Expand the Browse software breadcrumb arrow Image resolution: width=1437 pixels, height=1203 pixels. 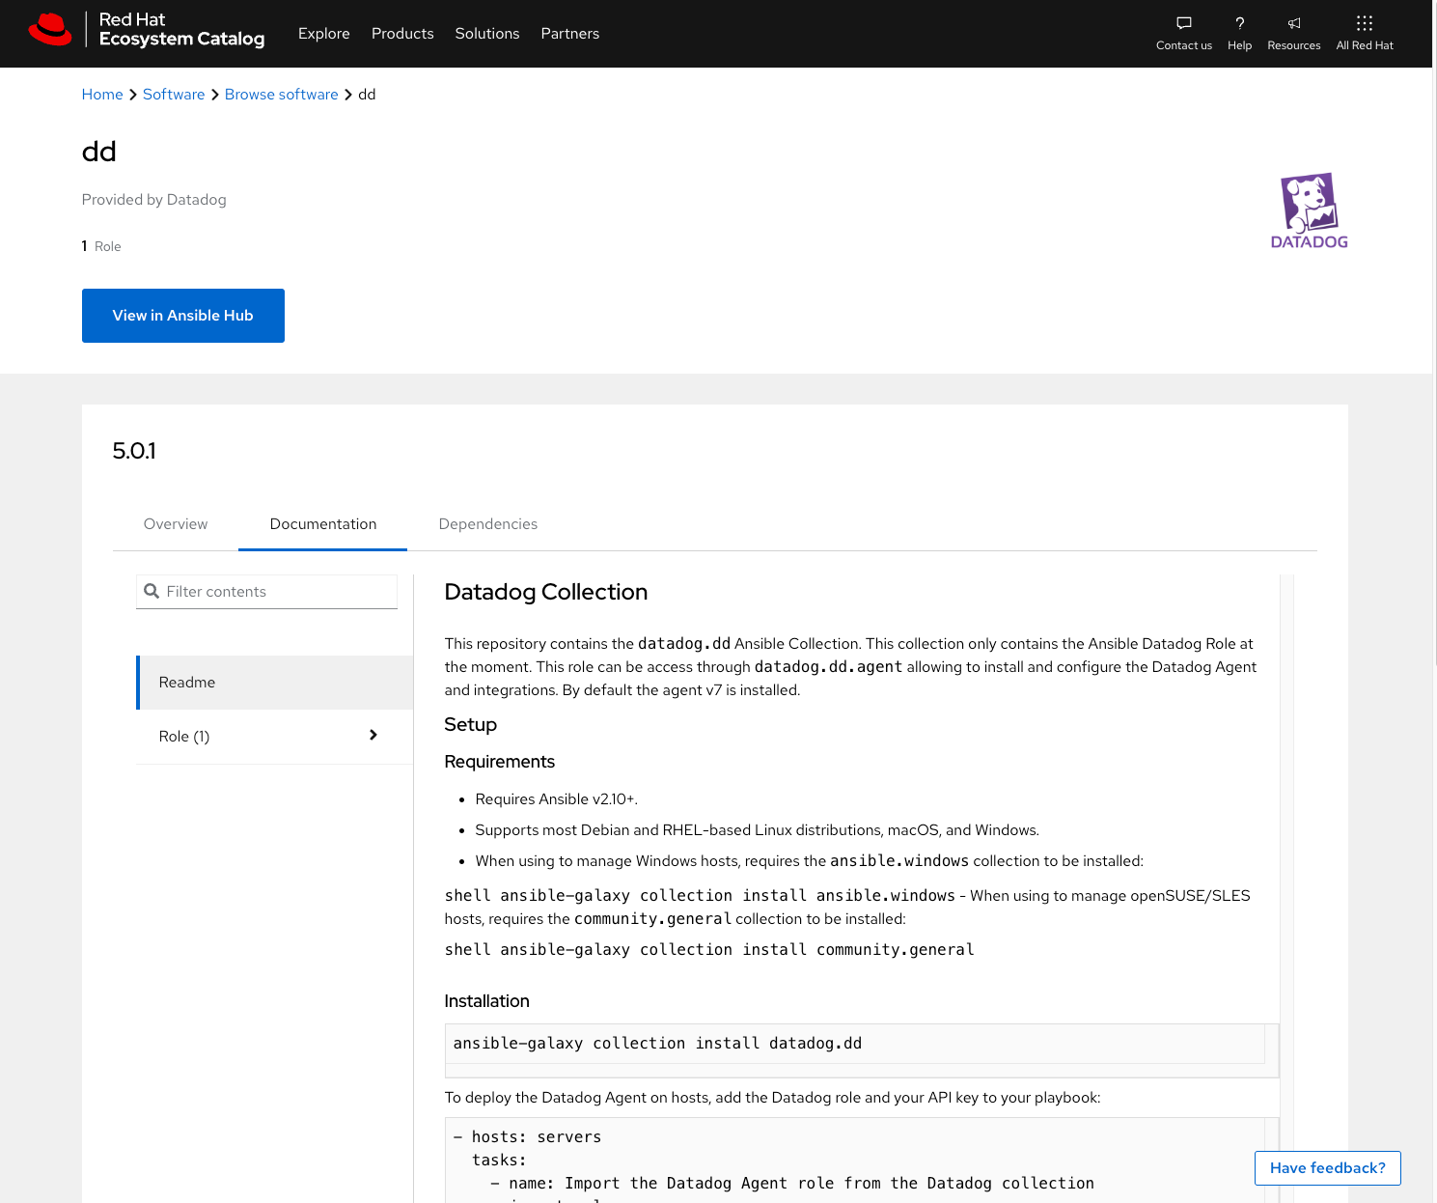coord(348,95)
